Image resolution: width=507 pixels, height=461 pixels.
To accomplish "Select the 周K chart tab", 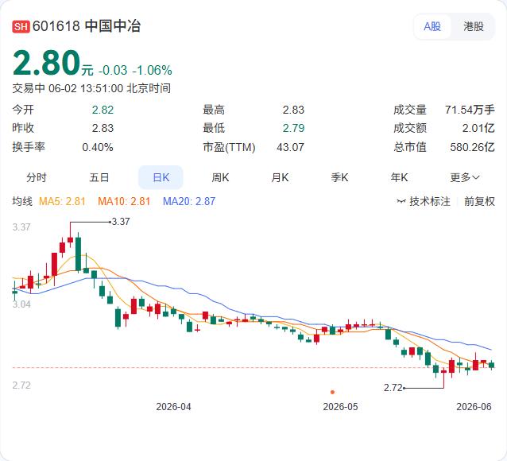I will tap(220, 177).
